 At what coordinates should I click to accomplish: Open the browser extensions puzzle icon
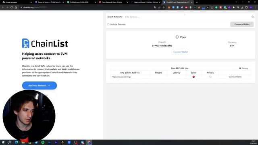point(233,7)
